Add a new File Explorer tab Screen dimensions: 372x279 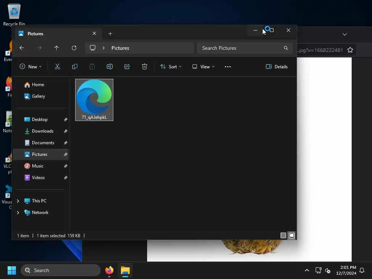[110, 34]
